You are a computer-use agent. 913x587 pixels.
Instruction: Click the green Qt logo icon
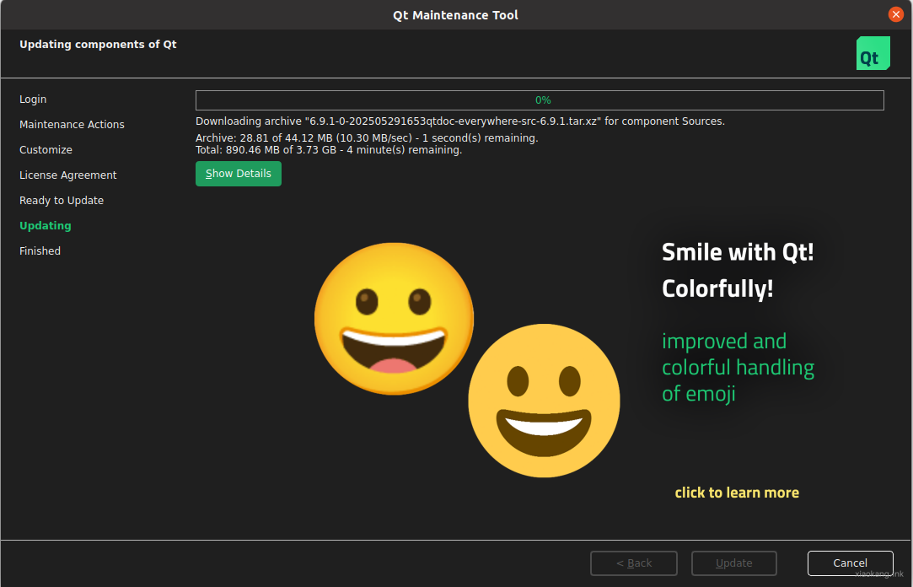pyautogui.click(x=873, y=53)
